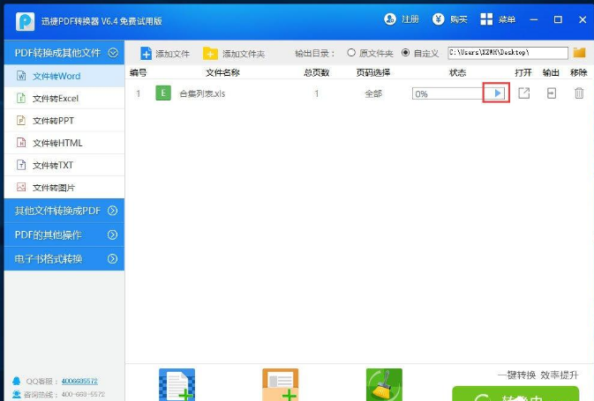The height and width of the screenshot is (401, 594).
Task: Remove 合集列表.xls using trash icon
Action: click(x=579, y=93)
